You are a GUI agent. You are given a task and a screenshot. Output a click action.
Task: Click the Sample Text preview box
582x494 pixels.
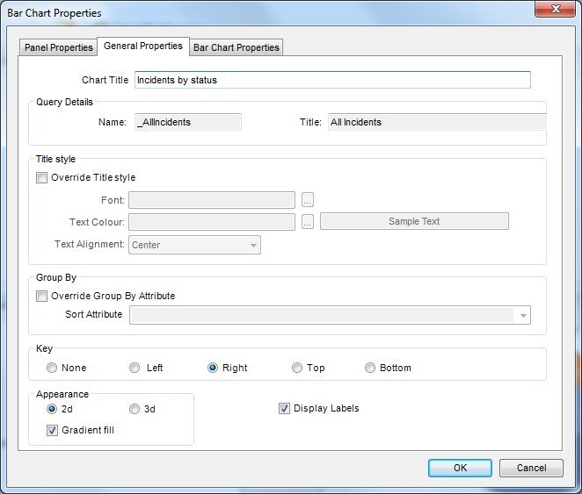click(414, 221)
